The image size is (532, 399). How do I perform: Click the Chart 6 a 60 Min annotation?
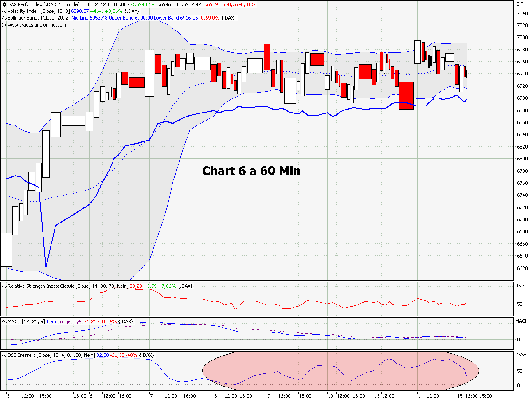point(251,171)
